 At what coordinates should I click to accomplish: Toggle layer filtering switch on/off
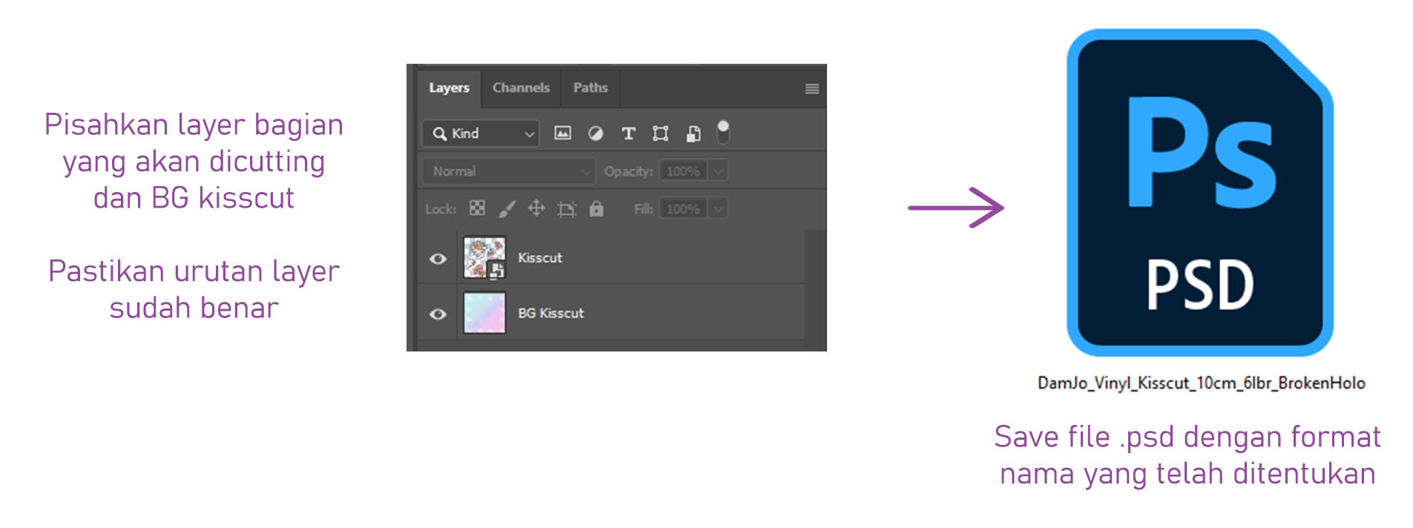(723, 132)
